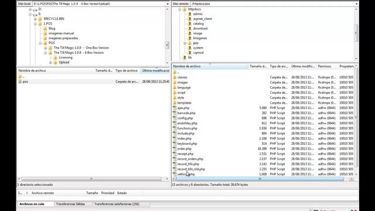Viewport: 375px width, 211px height.
Task: Expand the D: drive node
Action: 30,9
